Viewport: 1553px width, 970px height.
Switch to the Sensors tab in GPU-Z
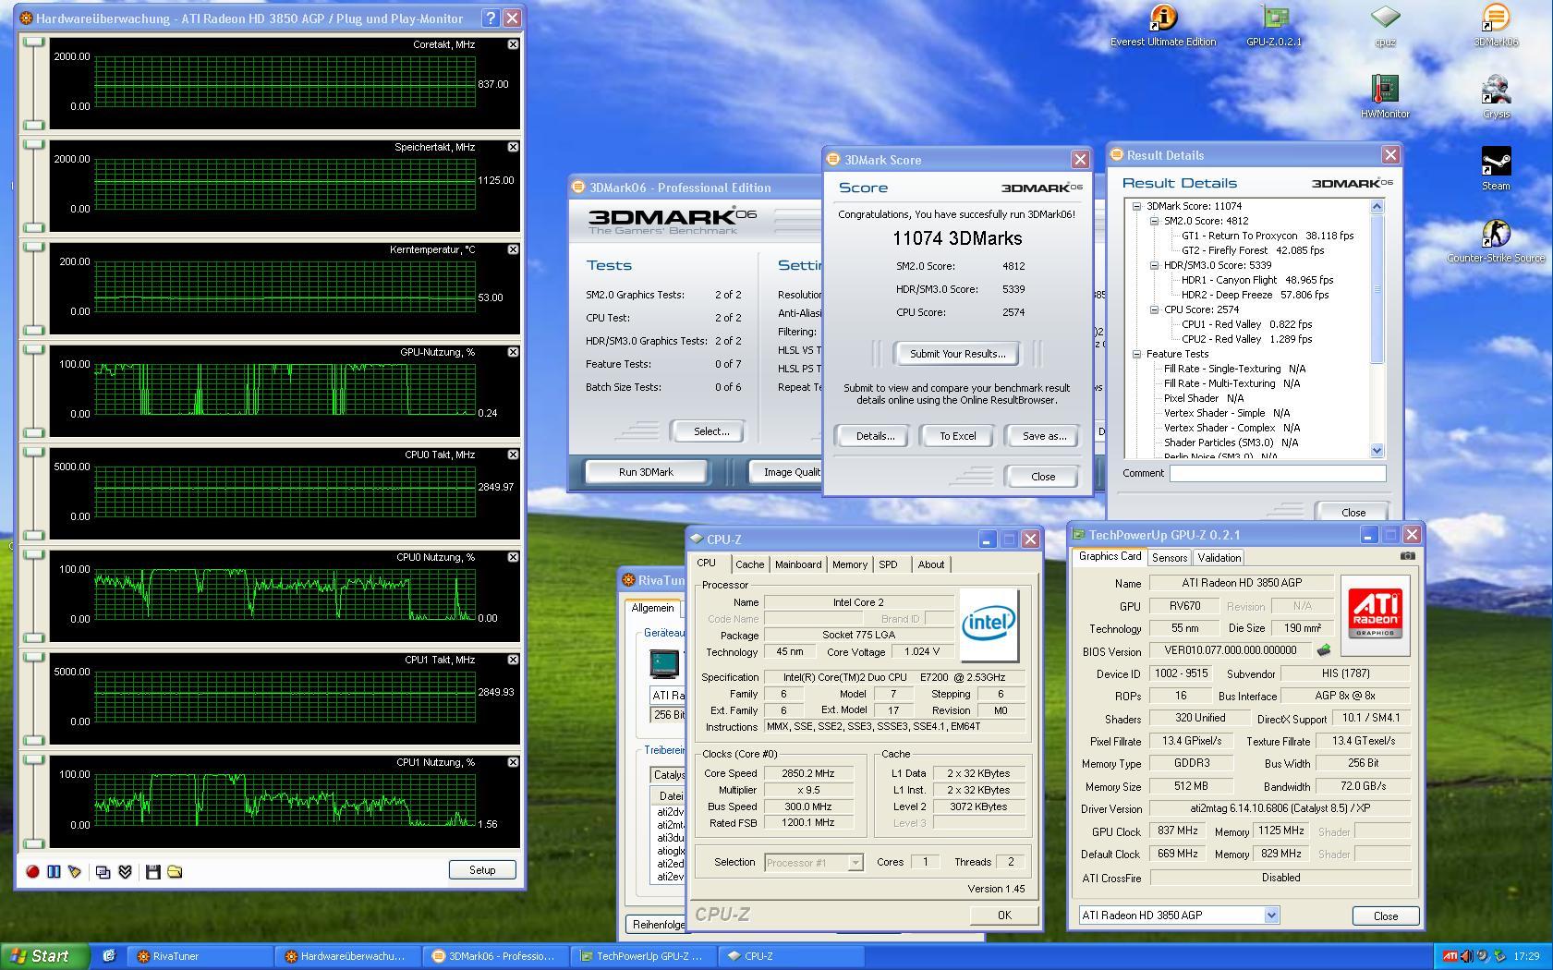1170,558
